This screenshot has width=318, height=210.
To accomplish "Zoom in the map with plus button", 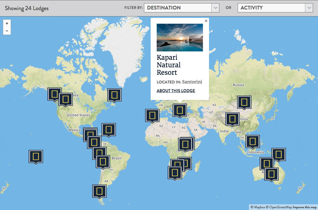I will click(7, 23).
